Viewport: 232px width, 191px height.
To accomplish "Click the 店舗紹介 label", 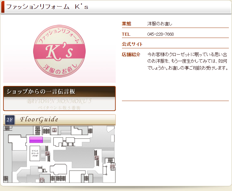I will point(131,55).
